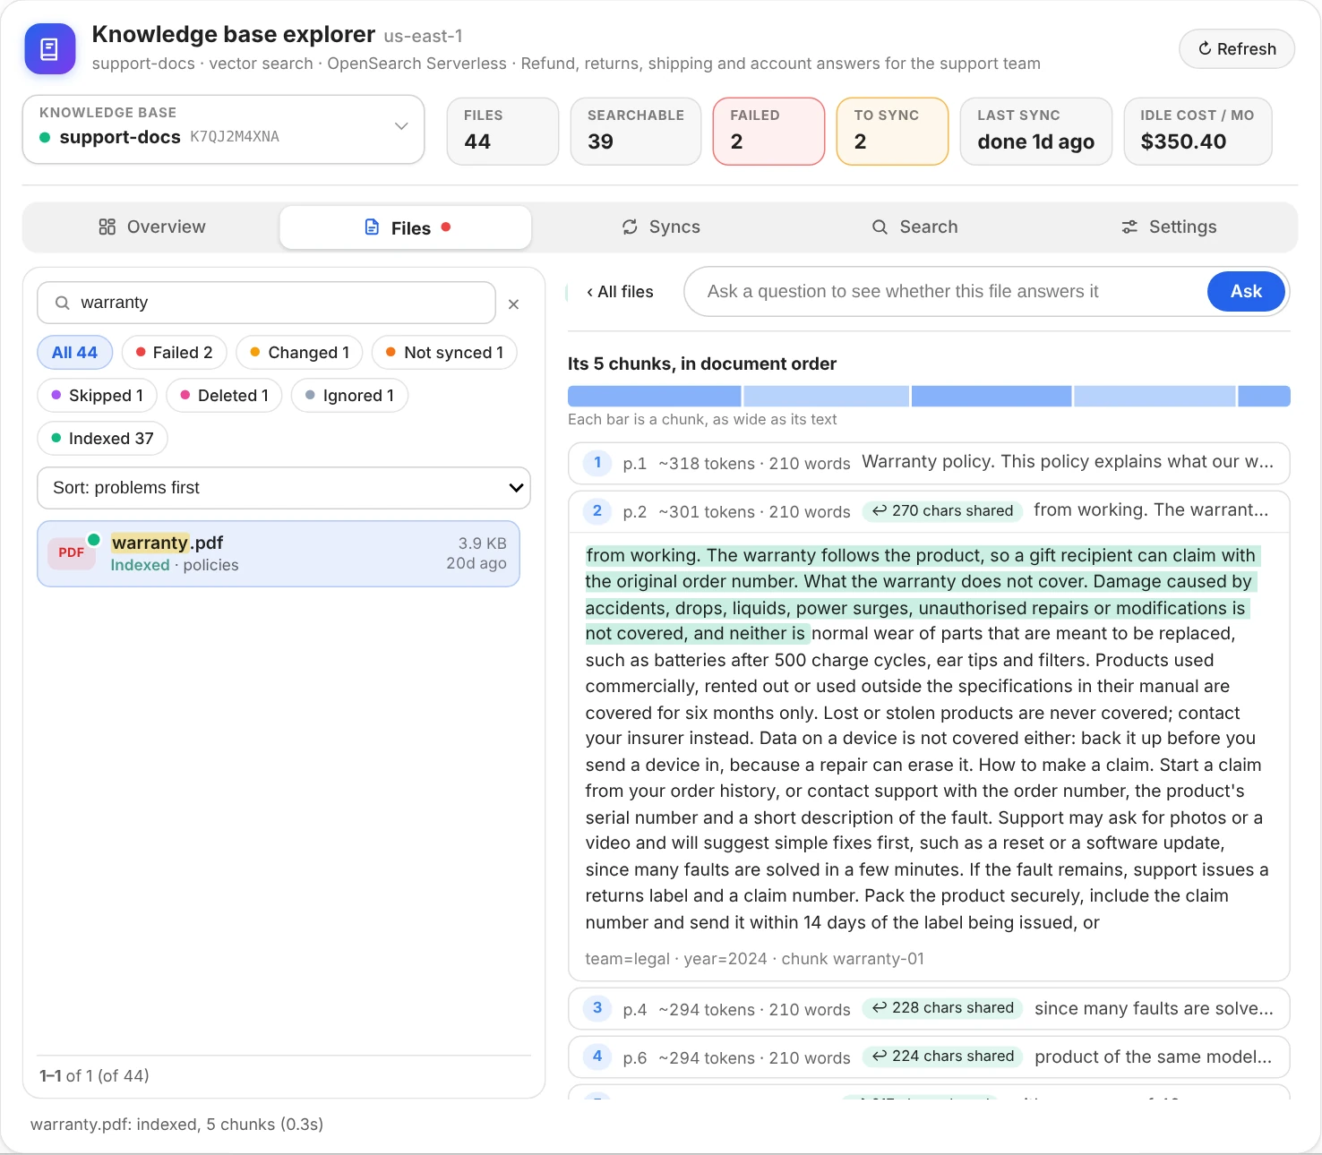Expand chunk 1 Warranty policy row

(929, 463)
